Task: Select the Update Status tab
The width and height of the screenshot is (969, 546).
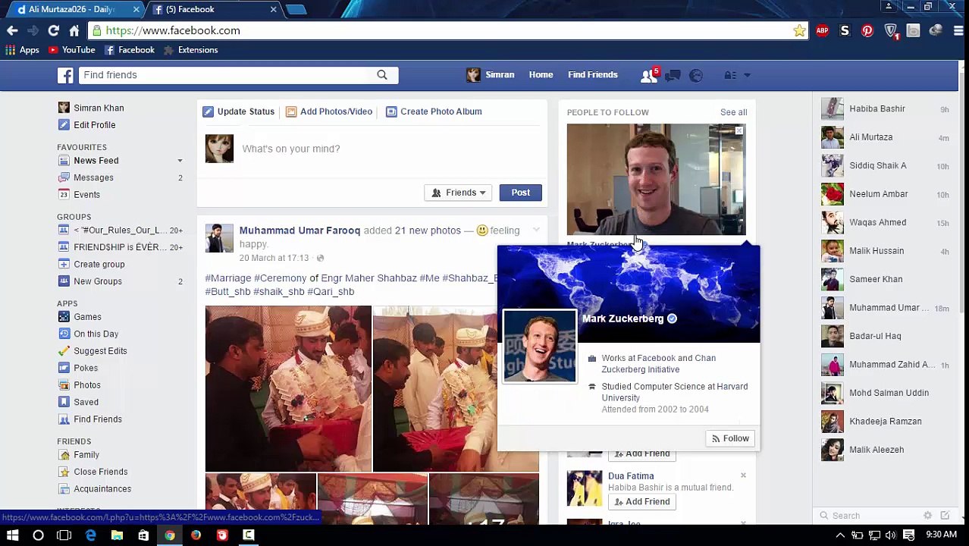Action: [239, 111]
